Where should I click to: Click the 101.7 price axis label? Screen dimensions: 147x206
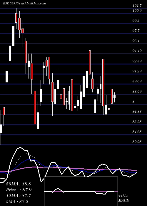(137, 6)
